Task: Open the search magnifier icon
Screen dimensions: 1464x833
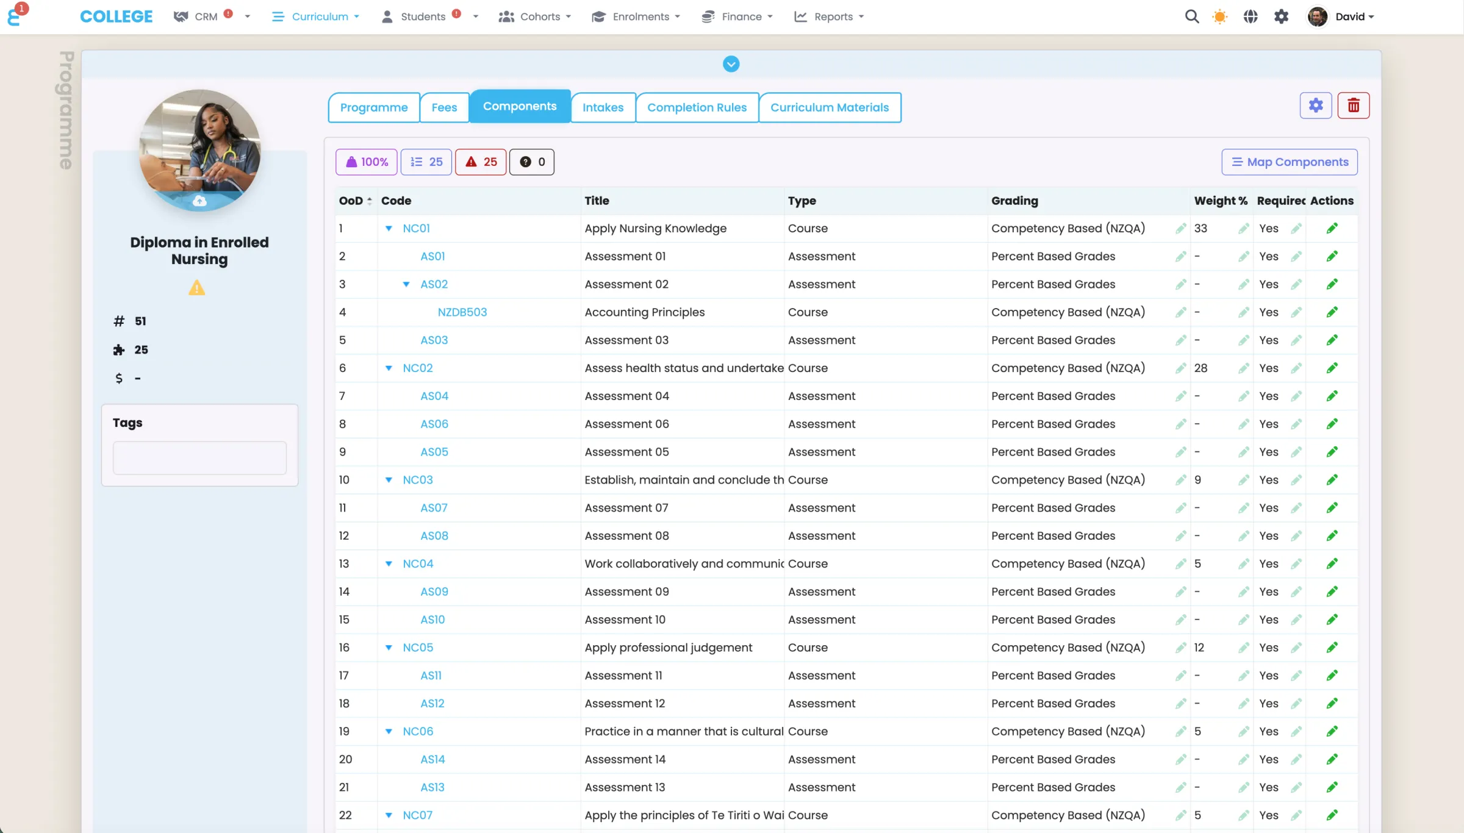Action: pyautogui.click(x=1191, y=16)
